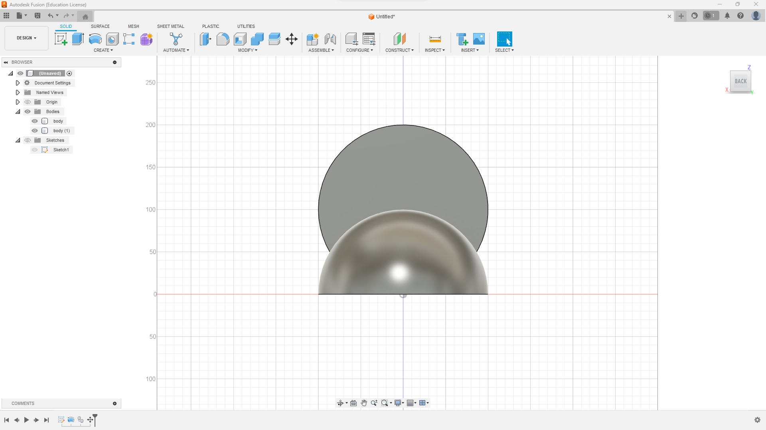Screen dimensions: 766x430
Task: Click the Redo button
Action: point(66,16)
